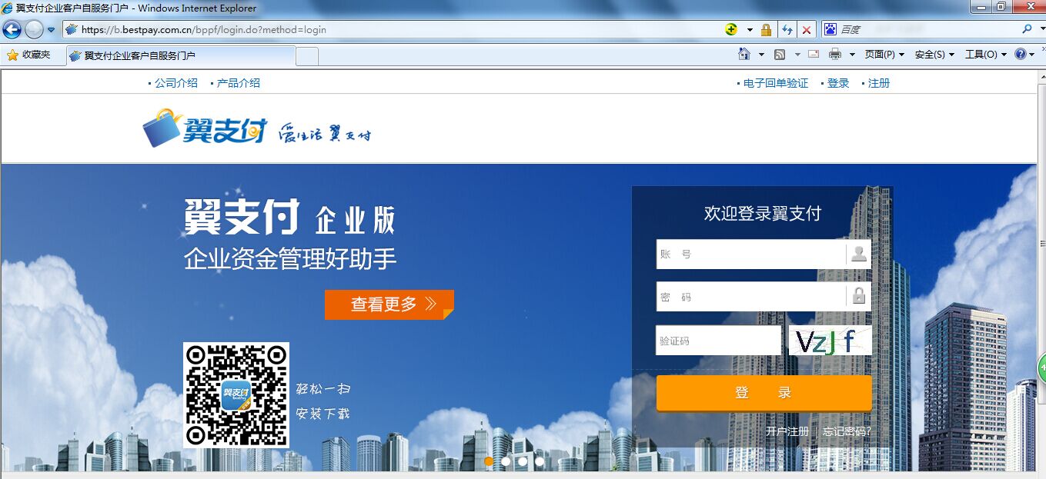1046x479 pixels.
Task: Click the orange 登录 login button
Action: (764, 393)
